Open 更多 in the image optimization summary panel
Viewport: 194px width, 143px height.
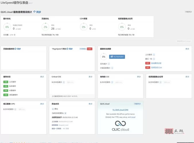[187, 49]
